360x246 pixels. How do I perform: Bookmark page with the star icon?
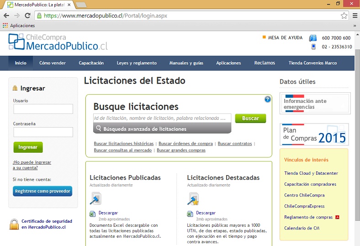tap(344, 16)
